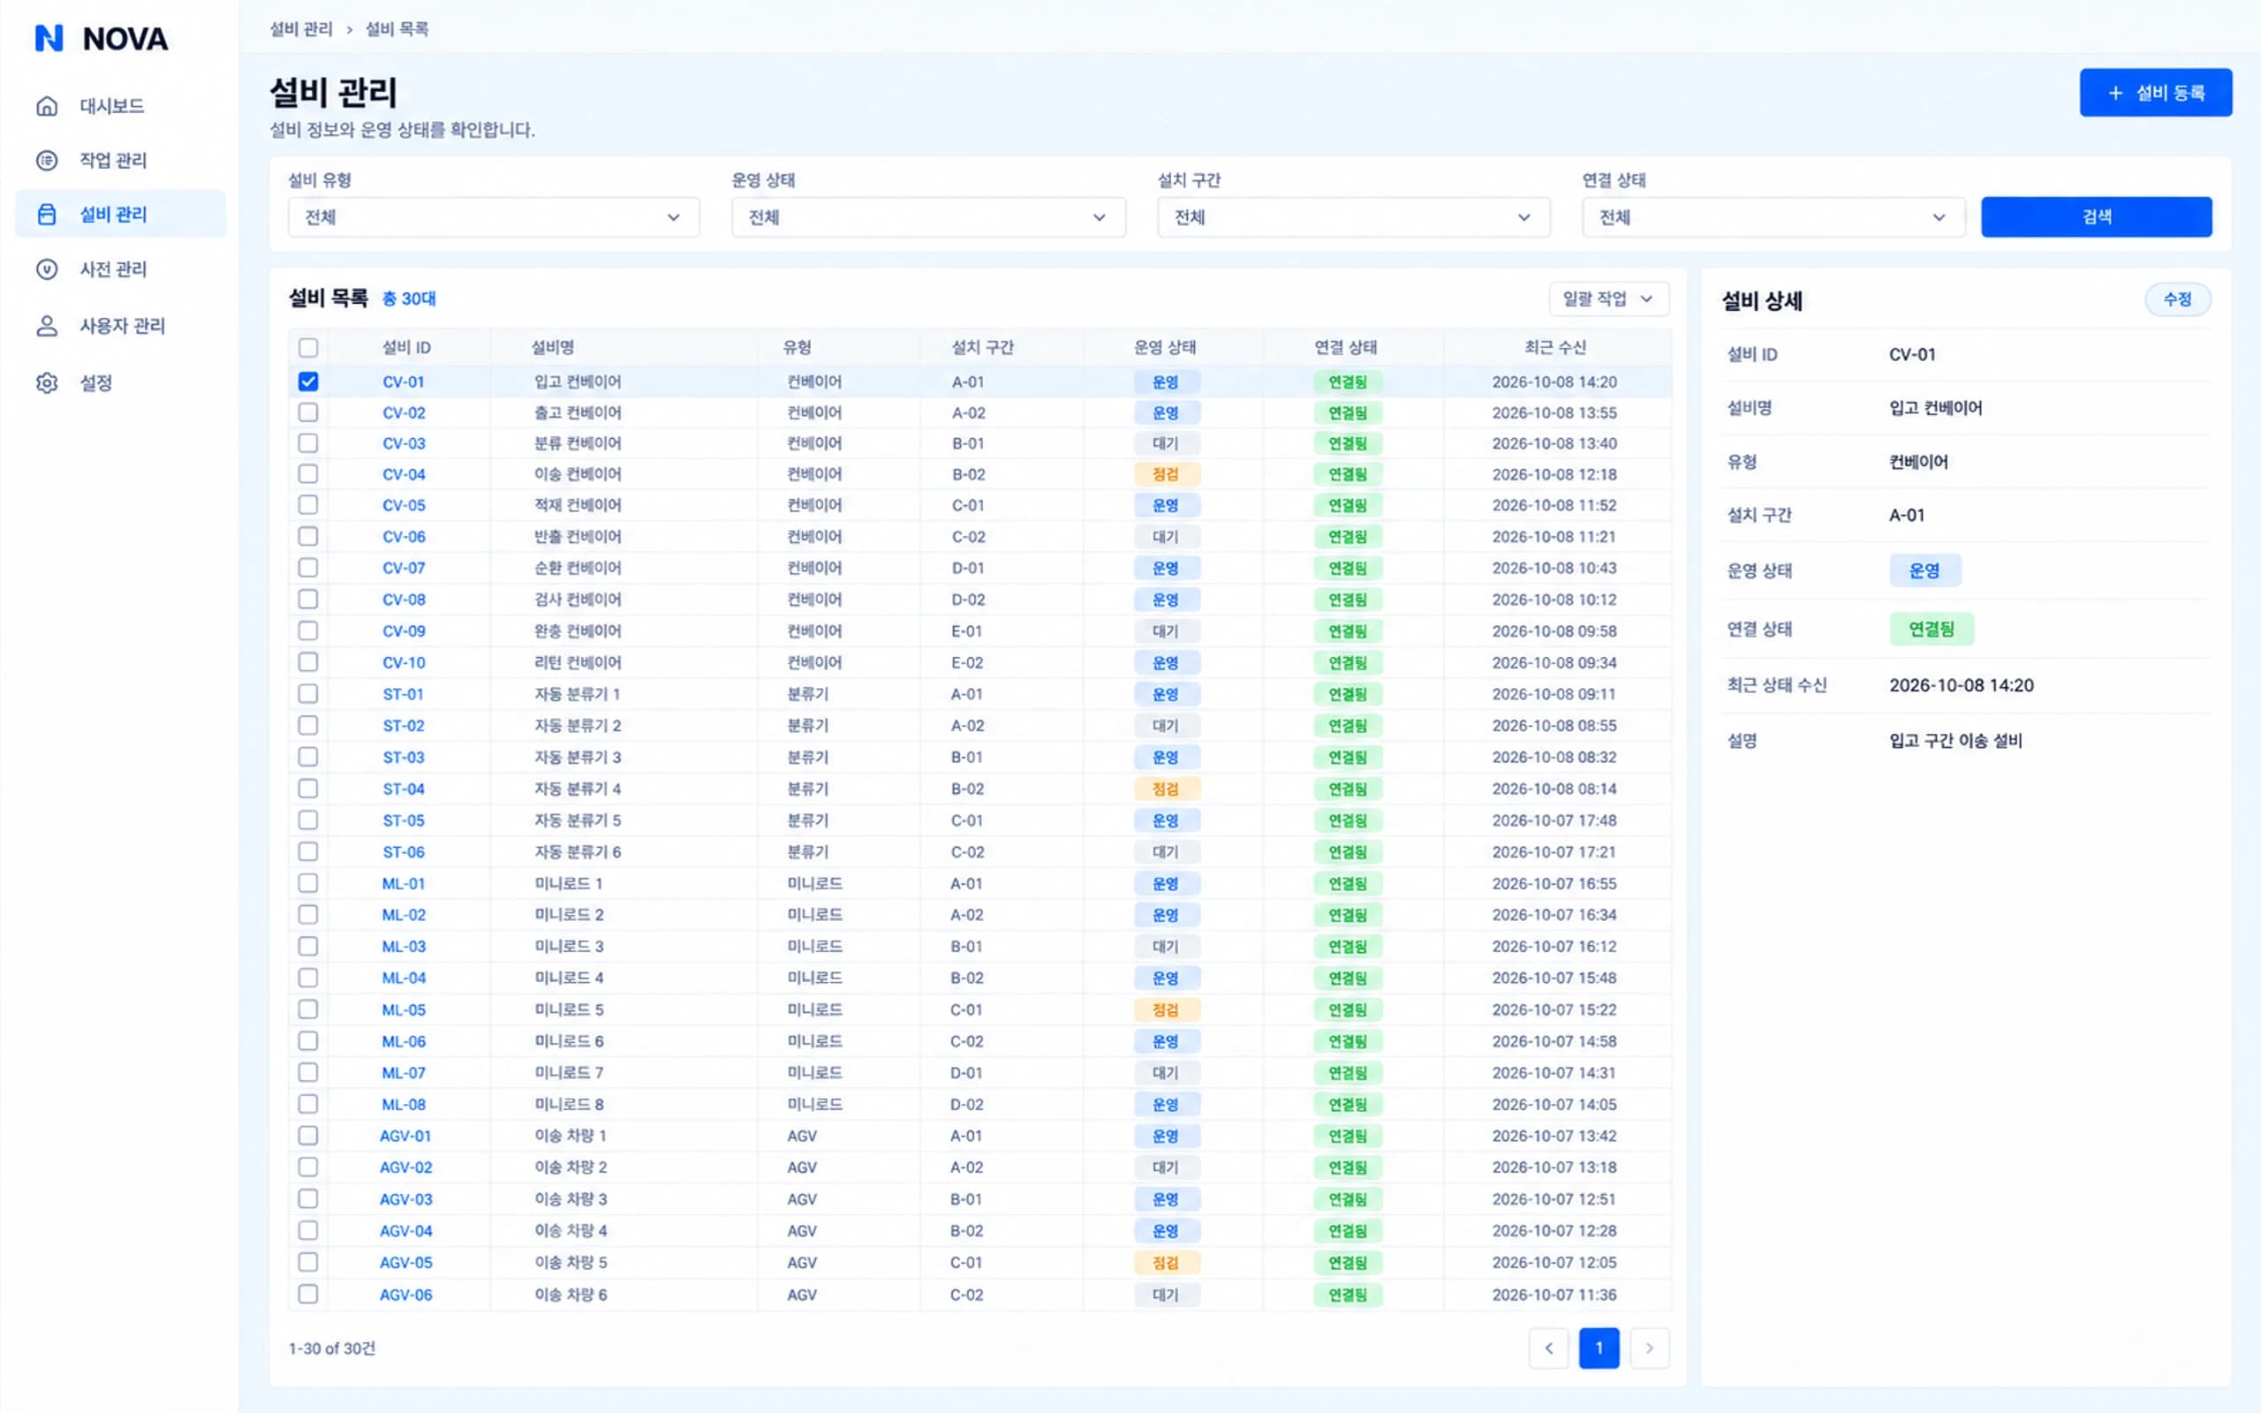This screenshot has height=1413, width=2261.
Task: Click 설비 관리 in the breadcrumb
Action: [x=301, y=29]
